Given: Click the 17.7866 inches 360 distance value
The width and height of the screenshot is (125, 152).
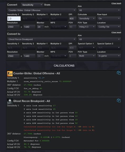Looking at the screenshot, I should tap(32, 85).
